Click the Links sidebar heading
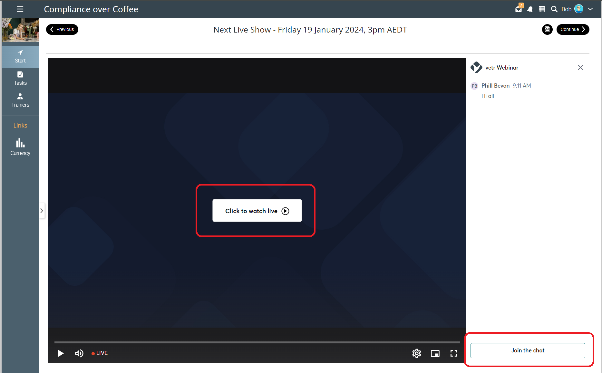This screenshot has height=373, width=602. point(20,126)
